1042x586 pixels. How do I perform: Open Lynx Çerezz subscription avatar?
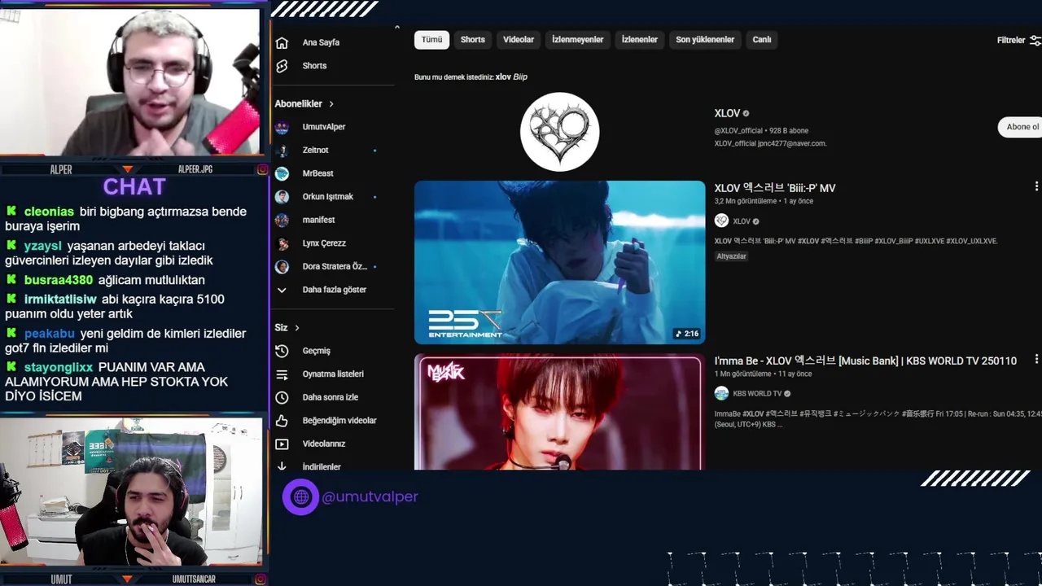282,243
